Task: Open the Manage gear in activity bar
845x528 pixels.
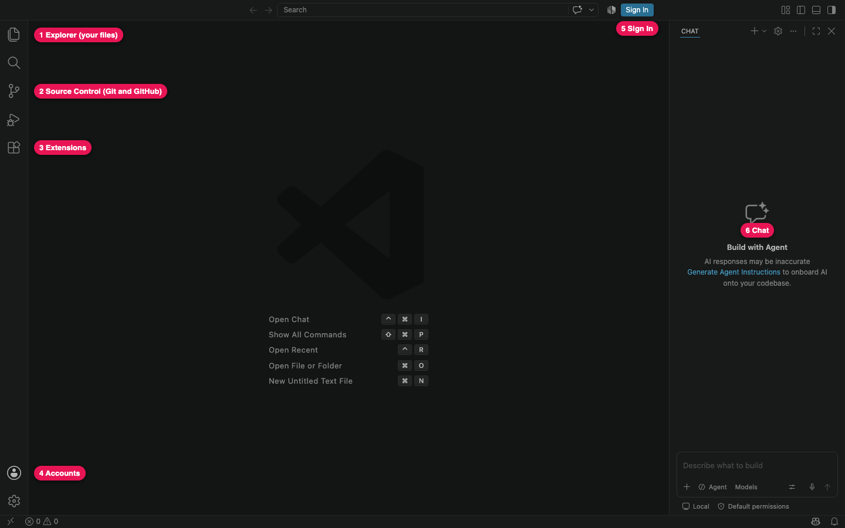Action: click(x=14, y=501)
